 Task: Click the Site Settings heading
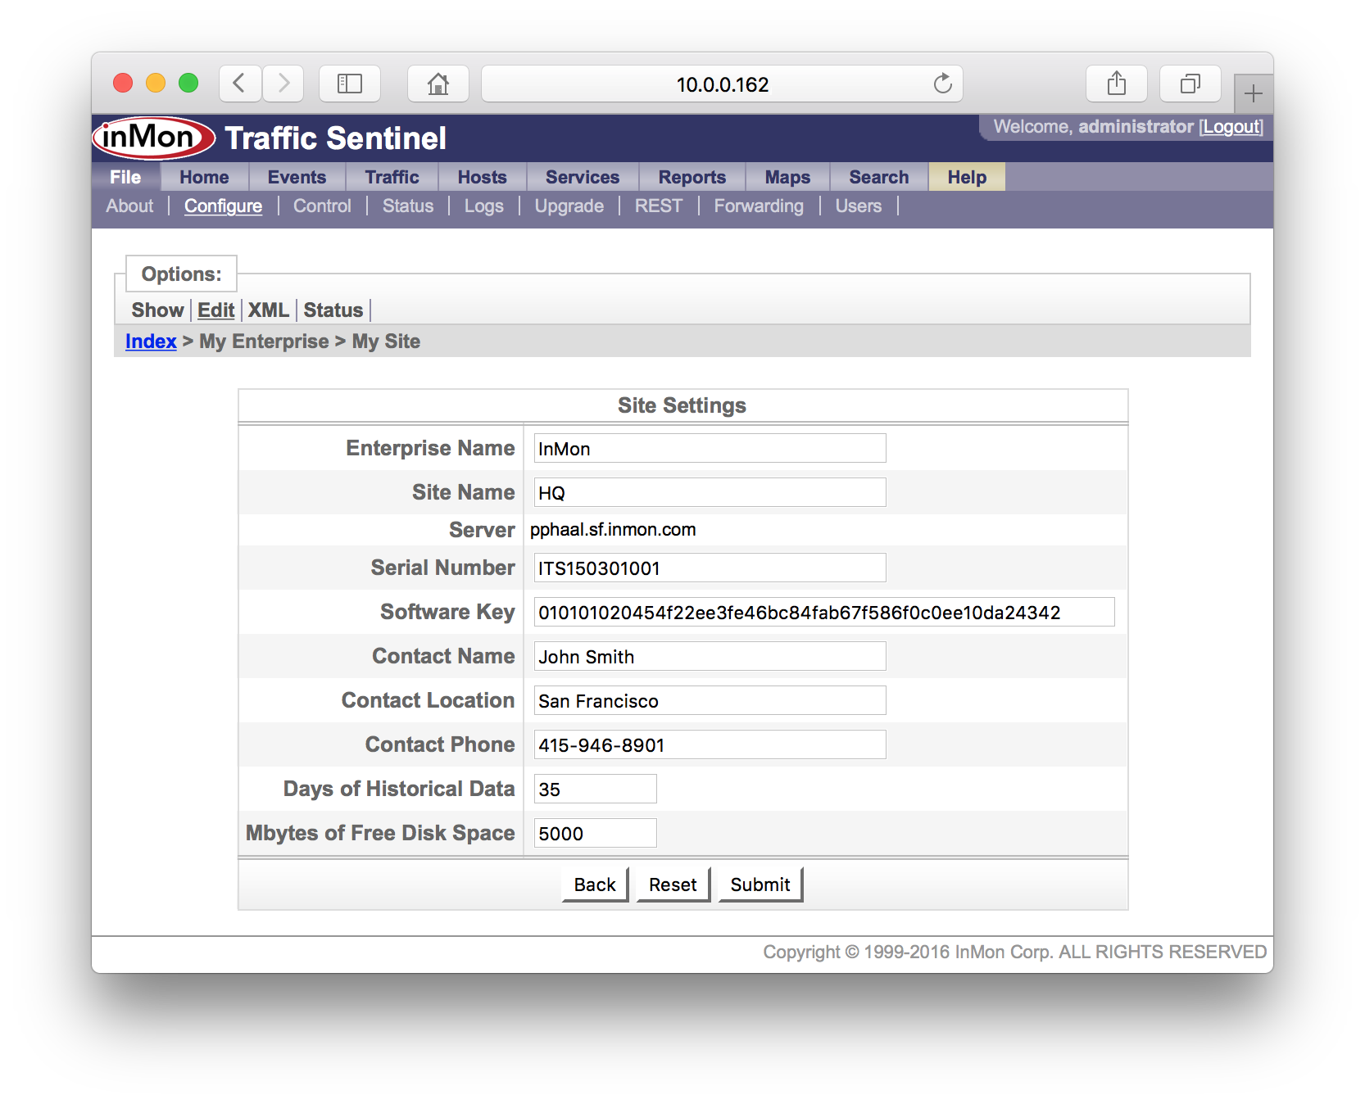click(682, 405)
